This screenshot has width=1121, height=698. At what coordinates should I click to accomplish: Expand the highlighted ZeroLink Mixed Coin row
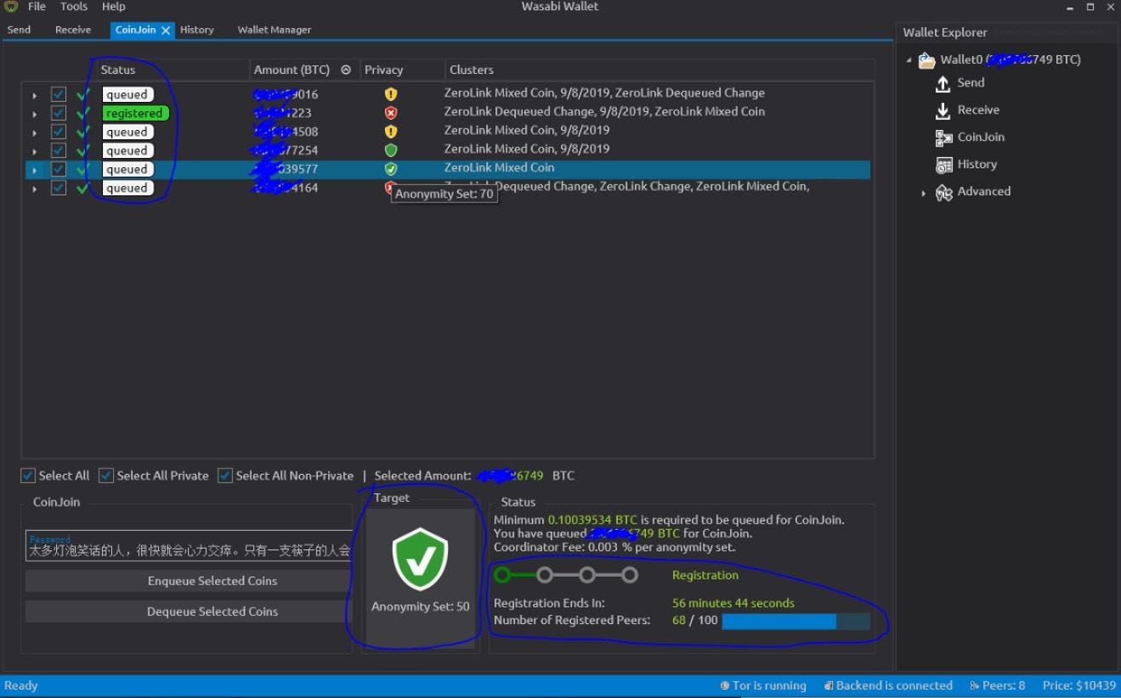[x=35, y=170]
